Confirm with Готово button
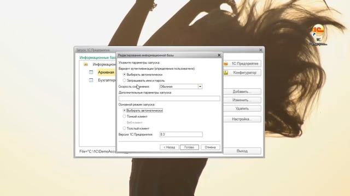The width and height of the screenshot is (350, 196). coord(189,147)
